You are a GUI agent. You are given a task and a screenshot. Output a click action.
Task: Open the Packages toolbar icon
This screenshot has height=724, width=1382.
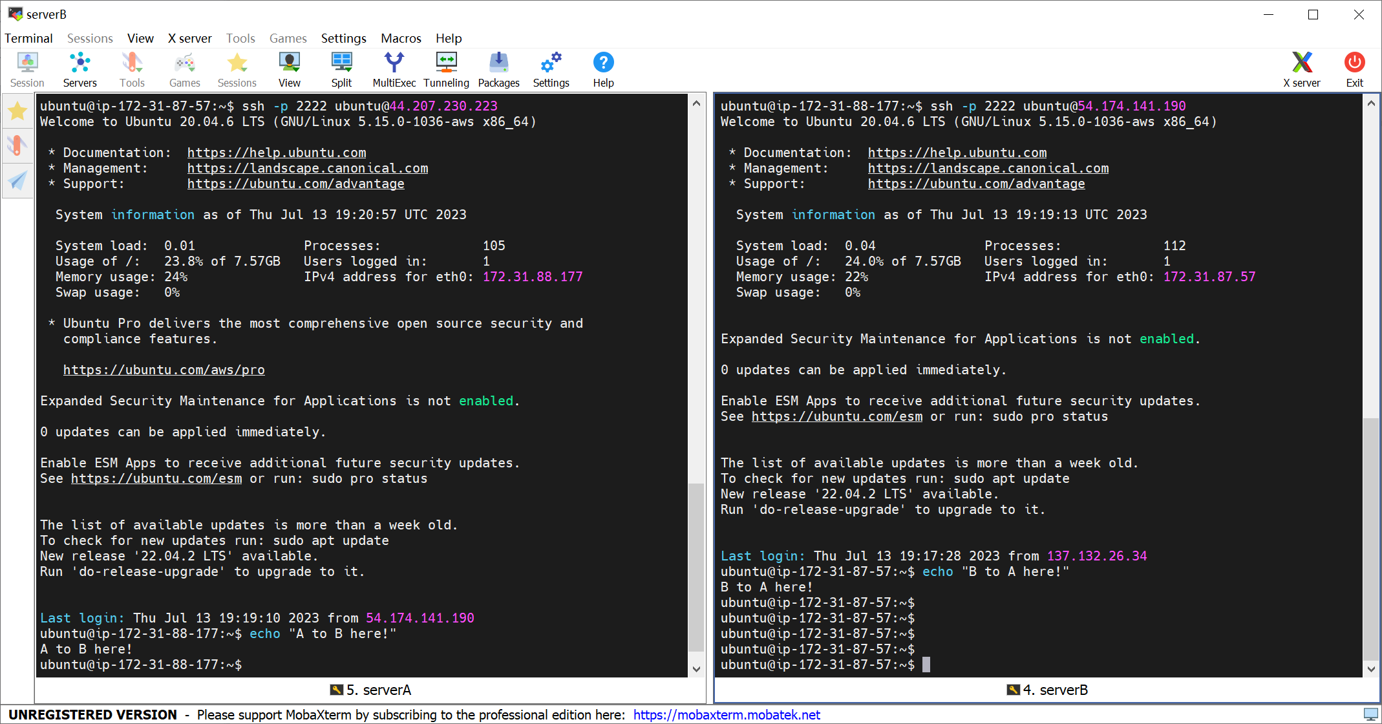point(499,70)
